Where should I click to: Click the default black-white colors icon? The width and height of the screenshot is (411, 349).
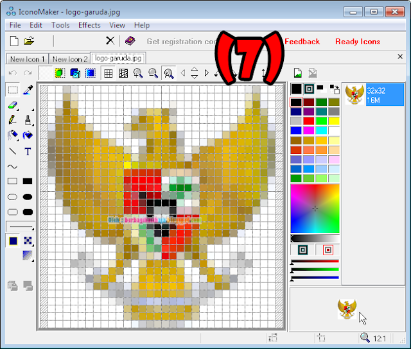click(x=321, y=89)
